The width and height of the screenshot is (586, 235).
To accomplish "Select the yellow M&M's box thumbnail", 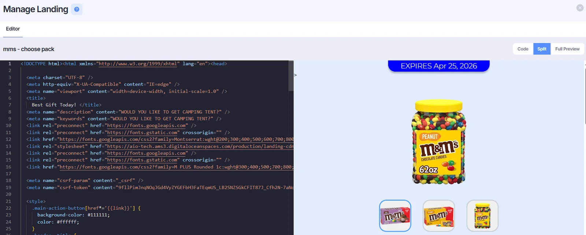I will [x=439, y=216].
